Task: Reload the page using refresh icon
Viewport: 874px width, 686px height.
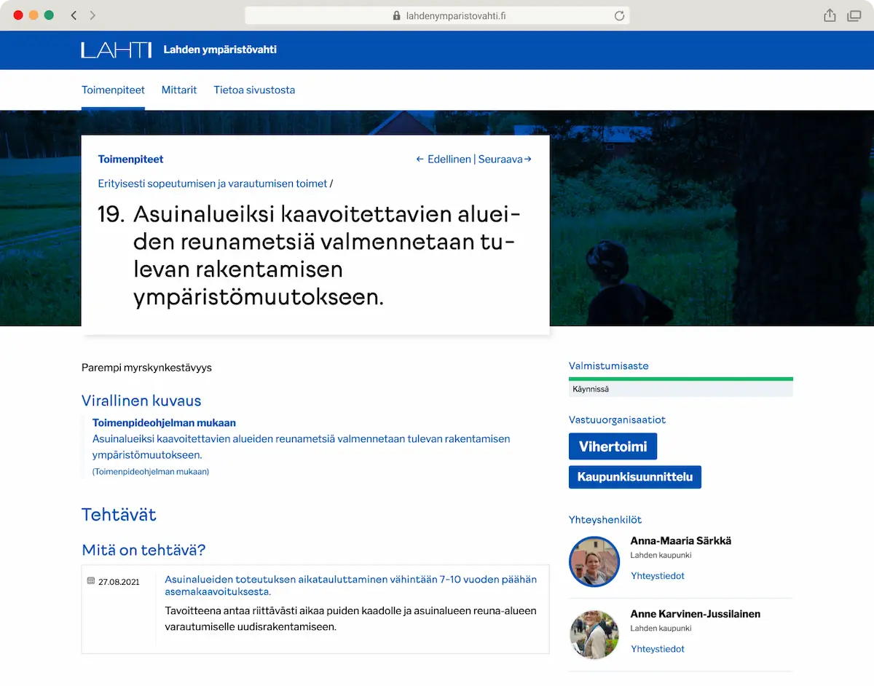Action: pos(619,15)
